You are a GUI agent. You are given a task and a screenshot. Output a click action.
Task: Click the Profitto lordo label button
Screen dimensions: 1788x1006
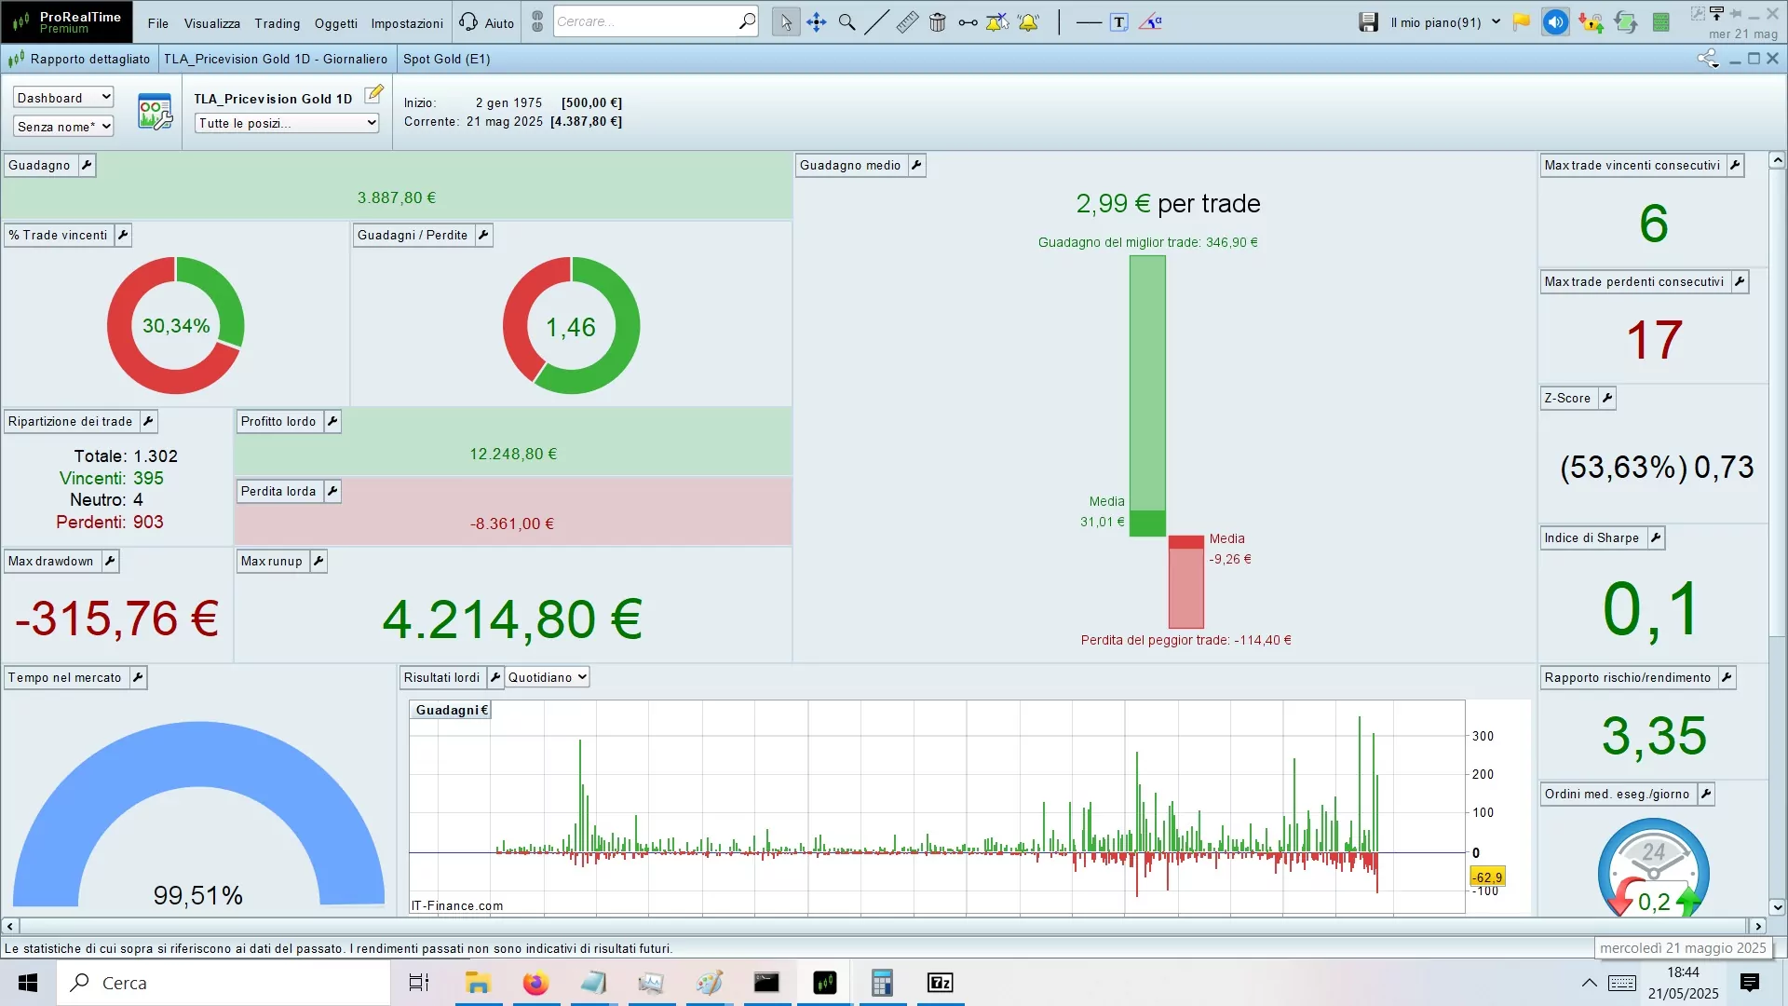(x=278, y=422)
